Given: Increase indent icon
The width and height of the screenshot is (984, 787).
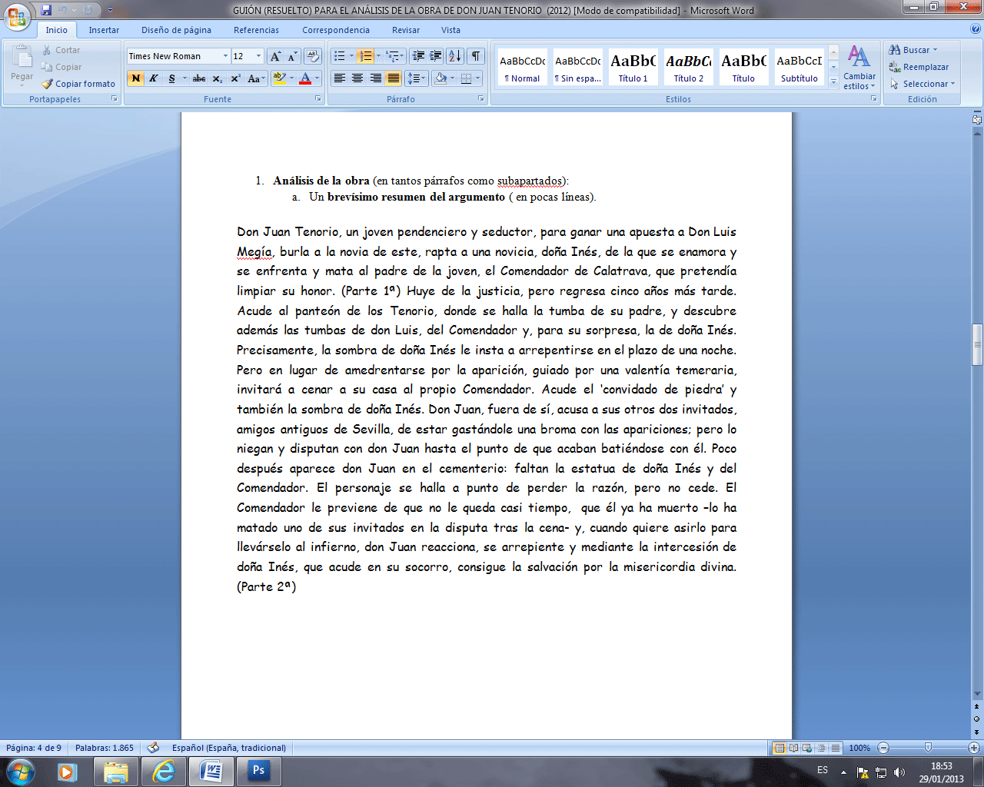Looking at the screenshot, I should click(x=435, y=56).
